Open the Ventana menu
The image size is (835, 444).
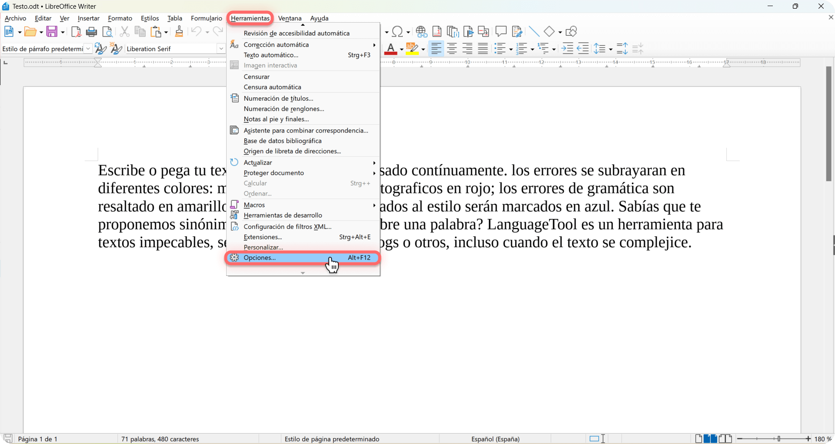coord(290,18)
